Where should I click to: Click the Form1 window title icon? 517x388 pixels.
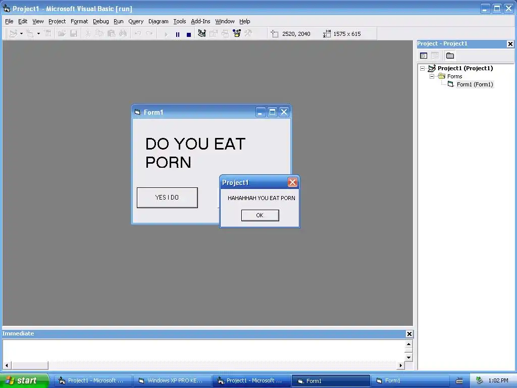coord(137,112)
